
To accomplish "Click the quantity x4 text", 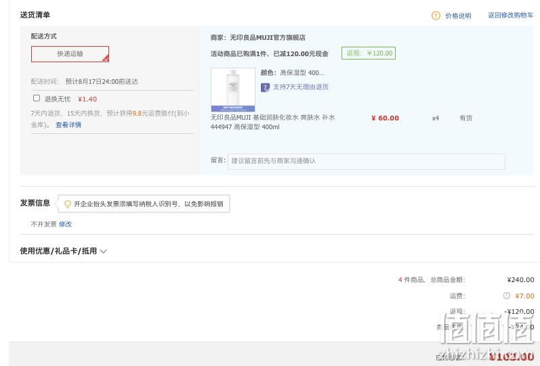I will coord(436,118).
